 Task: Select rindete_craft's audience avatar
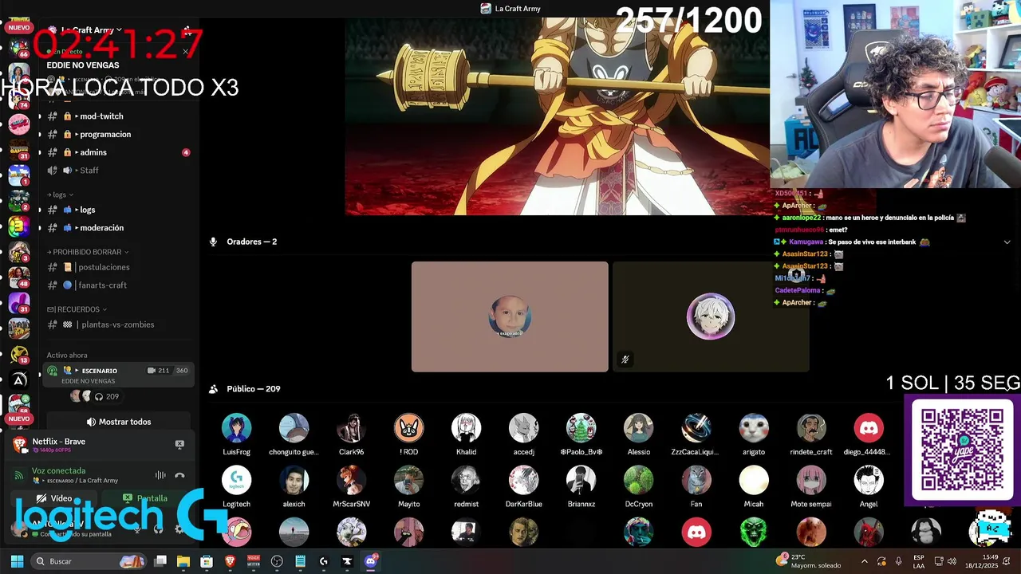tap(811, 428)
